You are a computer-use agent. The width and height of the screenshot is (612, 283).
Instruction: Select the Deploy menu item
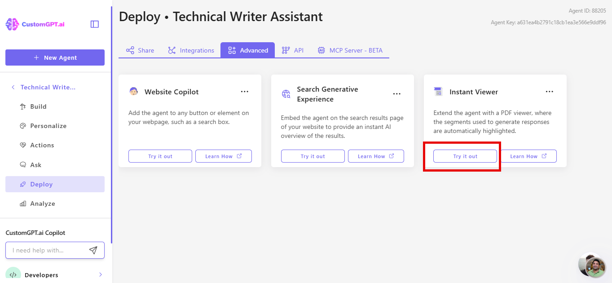click(55, 184)
